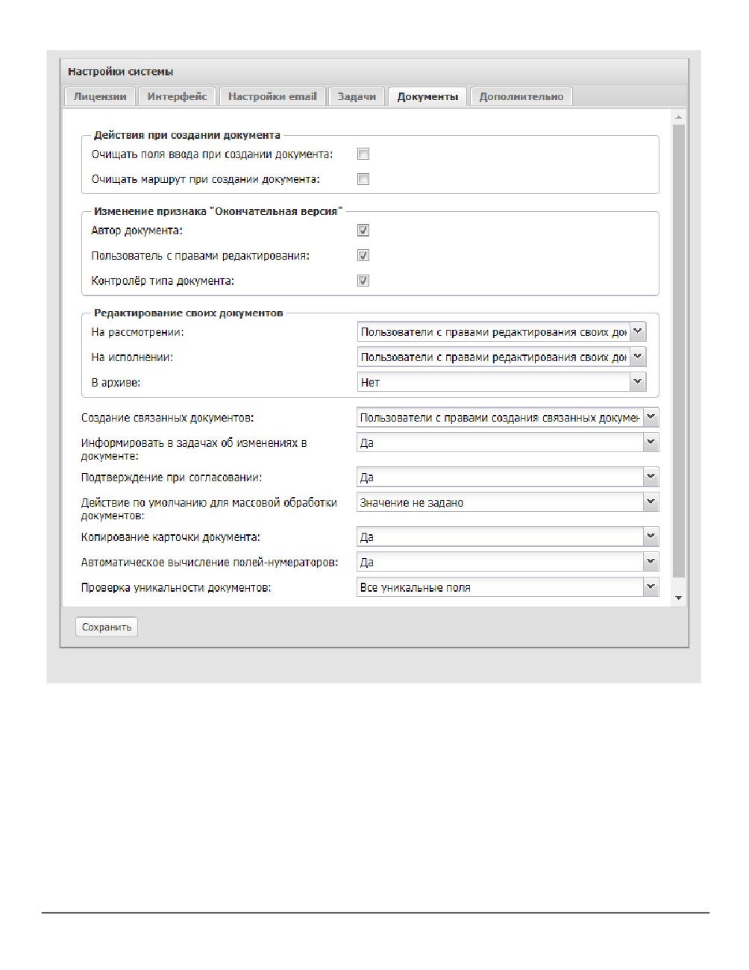The width and height of the screenshot is (749, 970).
Task: Go to the 'Дополнительно' tab
Action: 521,97
